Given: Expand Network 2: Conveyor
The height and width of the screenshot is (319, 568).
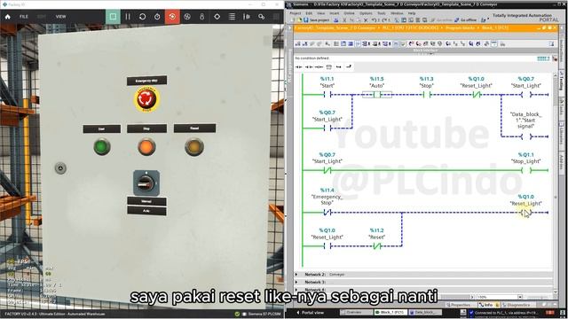Looking at the screenshot, I should [296, 275].
